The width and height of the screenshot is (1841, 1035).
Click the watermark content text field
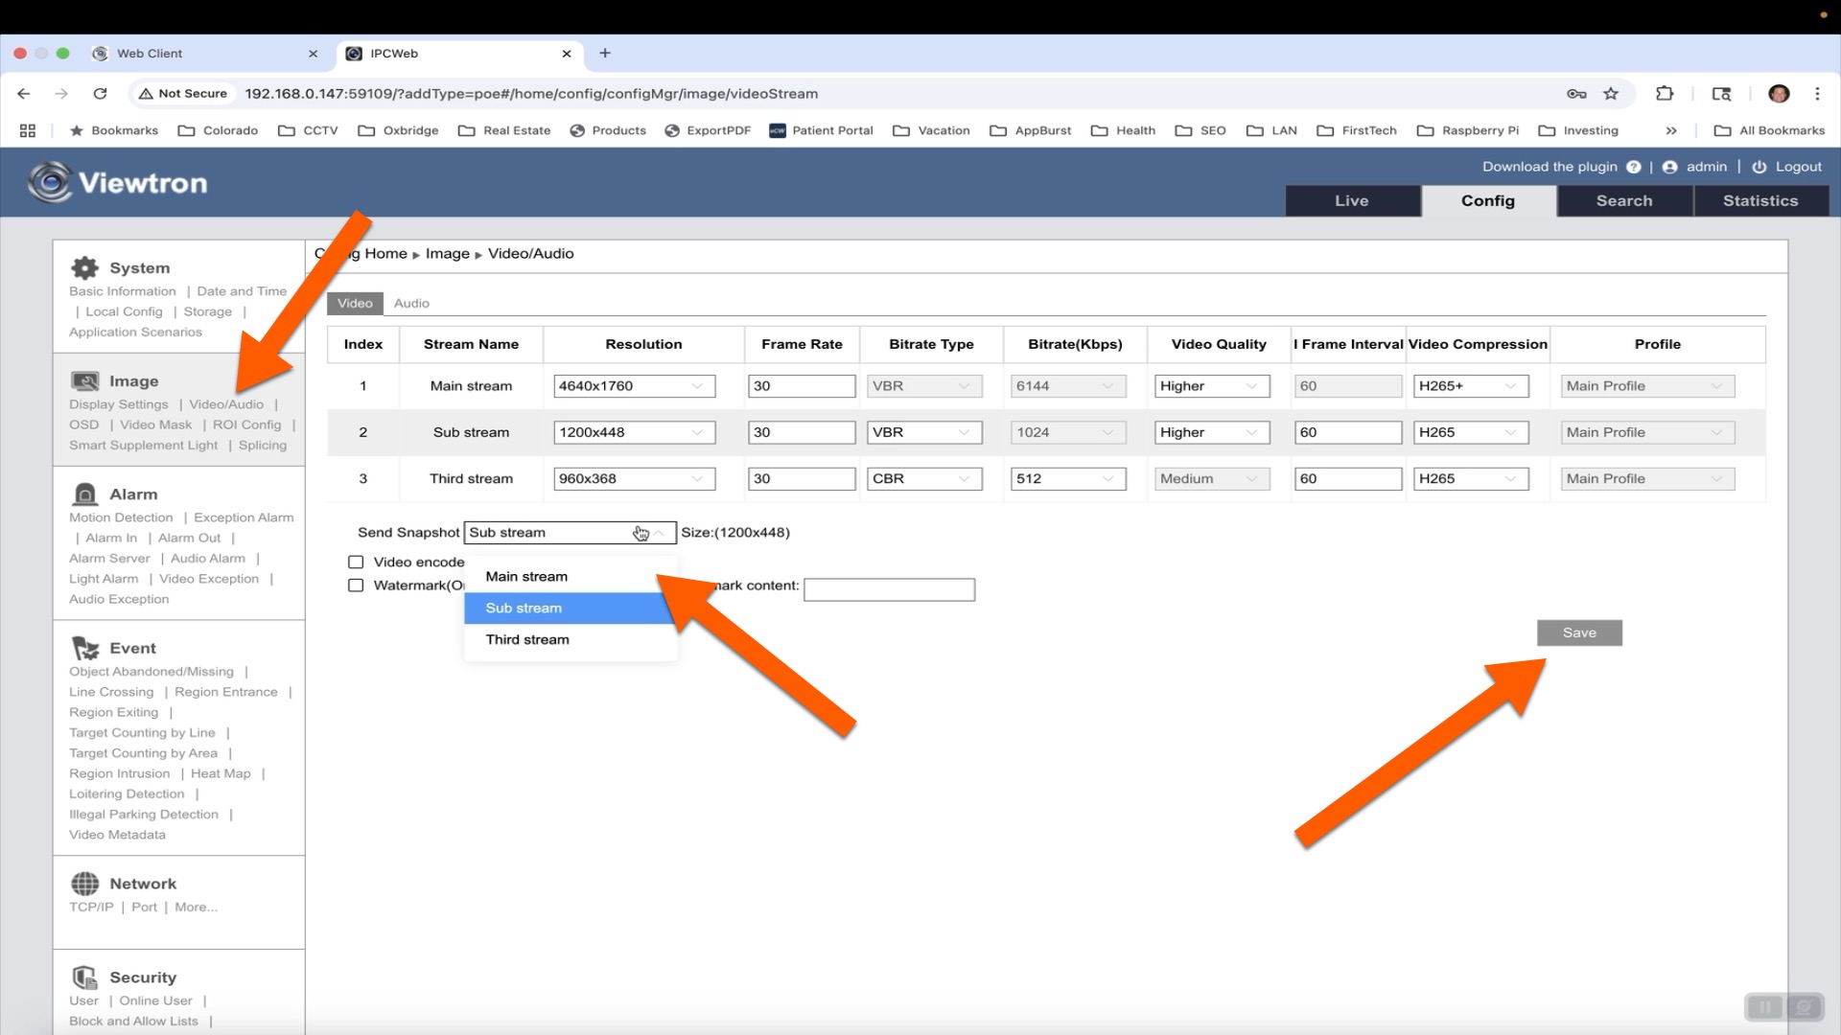[889, 589]
